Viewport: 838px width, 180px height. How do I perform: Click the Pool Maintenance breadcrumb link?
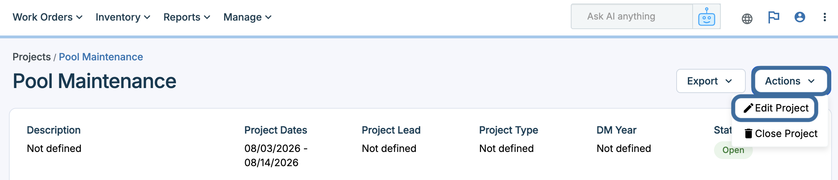pos(101,57)
